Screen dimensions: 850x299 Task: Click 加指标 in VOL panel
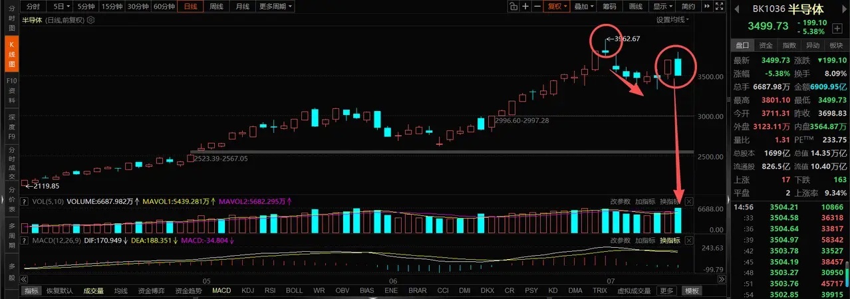[x=645, y=201]
